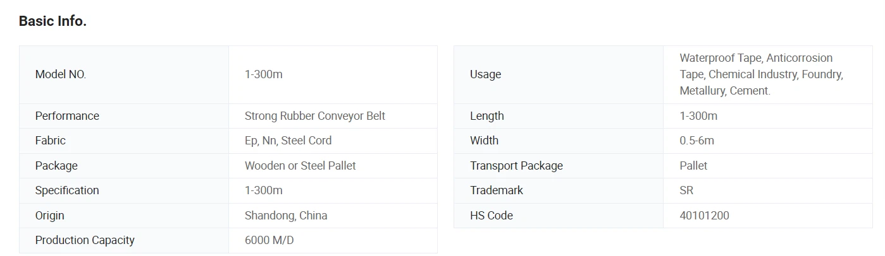Select Strong Rubber Conveyor Belt text
The width and height of the screenshot is (885, 256).
click(314, 116)
